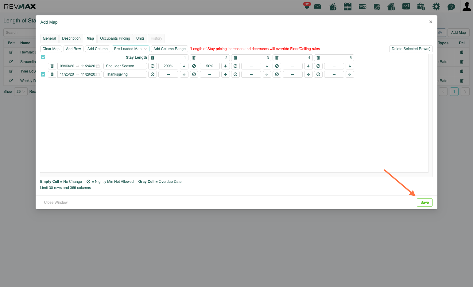Click the down arrow after Shoulder Season 200%
Screen dimensions: 473x287
[184, 66]
